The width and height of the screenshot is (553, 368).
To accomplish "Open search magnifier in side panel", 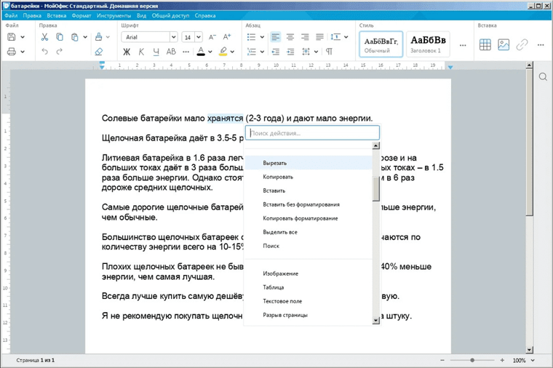I will coord(543,77).
